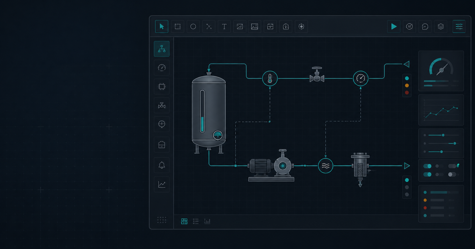Open the dial gauge widget in right panel

(x=441, y=71)
